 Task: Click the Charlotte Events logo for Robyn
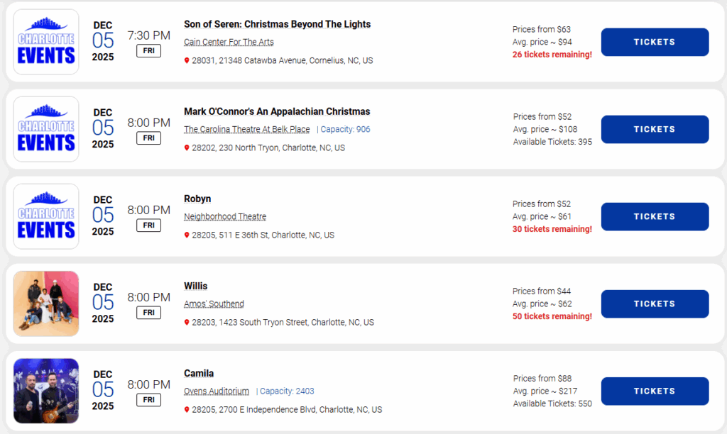(x=46, y=216)
